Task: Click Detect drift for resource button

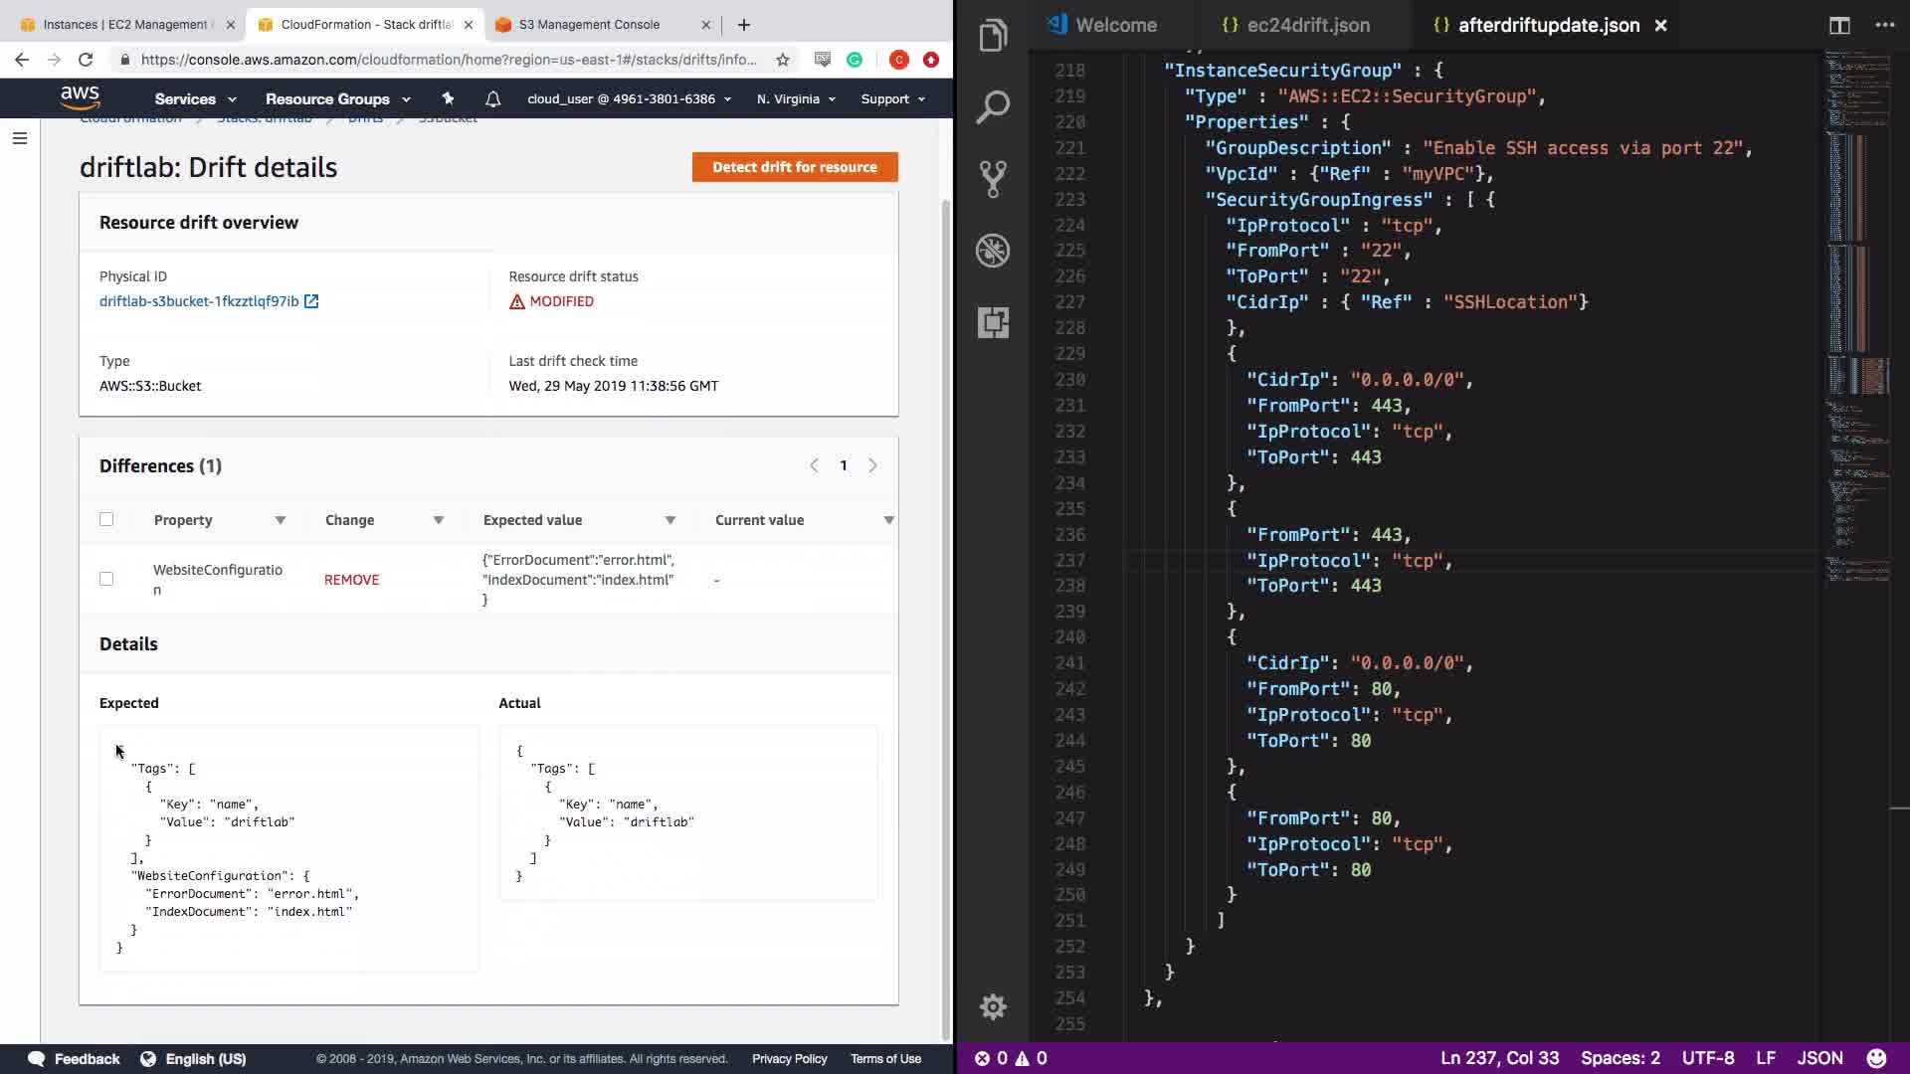Action: (794, 167)
